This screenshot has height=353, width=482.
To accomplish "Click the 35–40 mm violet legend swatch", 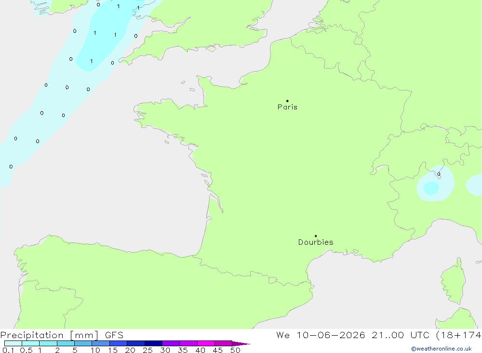I will (x=188, y=343).
